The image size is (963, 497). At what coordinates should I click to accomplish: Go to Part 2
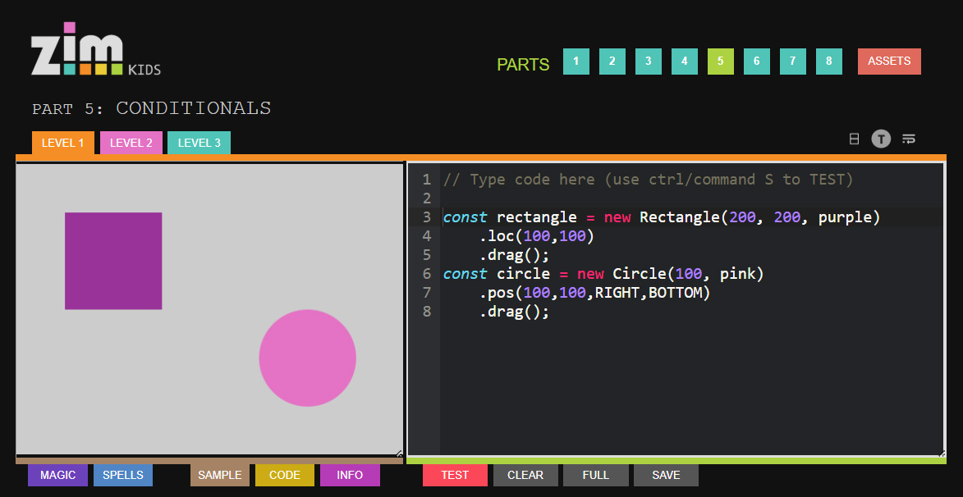coord(612,62)
